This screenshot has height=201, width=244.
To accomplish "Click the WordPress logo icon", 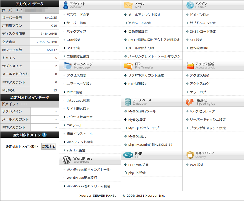I will coord(66,160).
